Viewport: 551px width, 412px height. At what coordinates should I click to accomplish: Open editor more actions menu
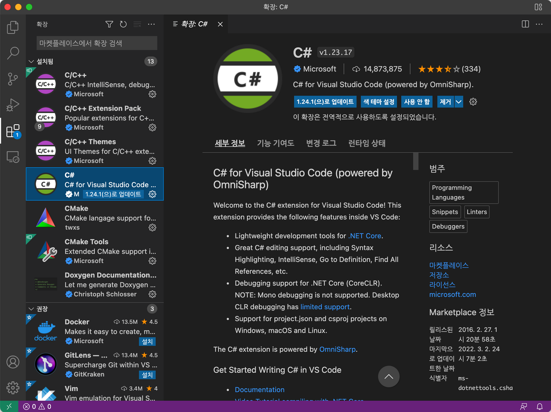pos(539,24)
